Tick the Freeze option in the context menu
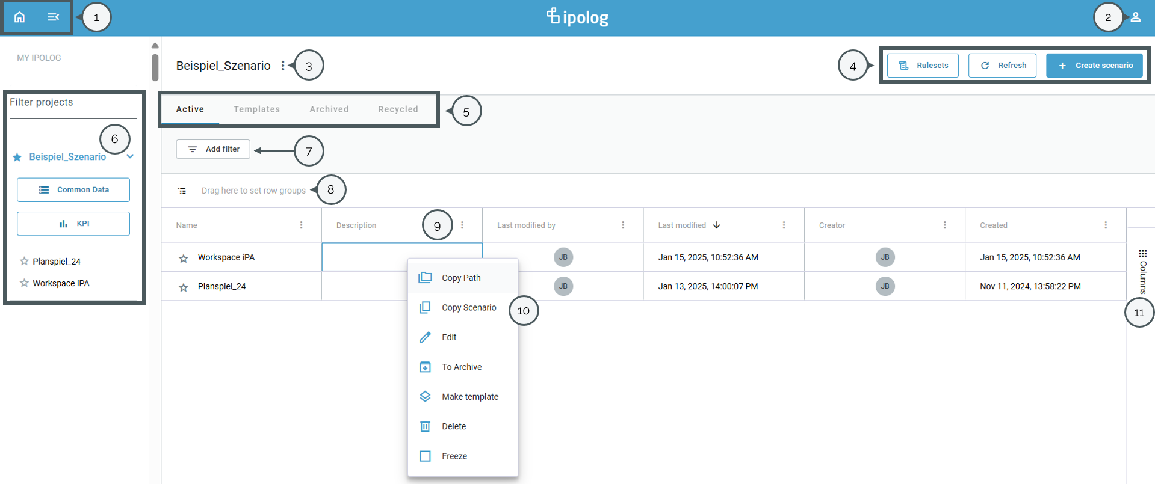The width and height of the screenshot is (1155, 484). tap(425, 456)
